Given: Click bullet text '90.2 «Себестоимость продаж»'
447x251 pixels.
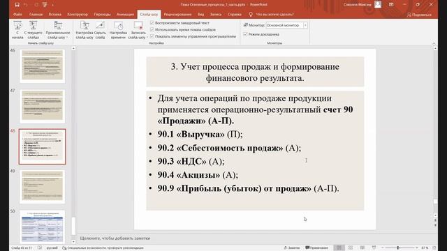Looking at the screenshot, I should pos(220,148).
